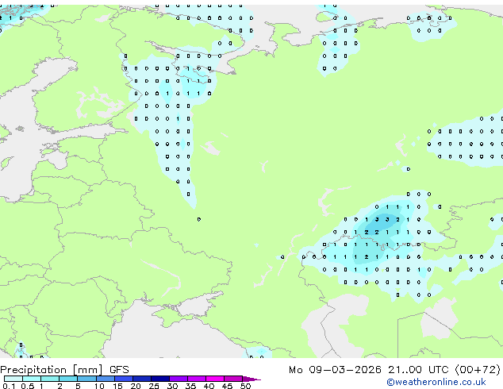The image size is (503, 389).
Task: Click the 25–30 mm navy legend segment
Action: tap(160, 379)
